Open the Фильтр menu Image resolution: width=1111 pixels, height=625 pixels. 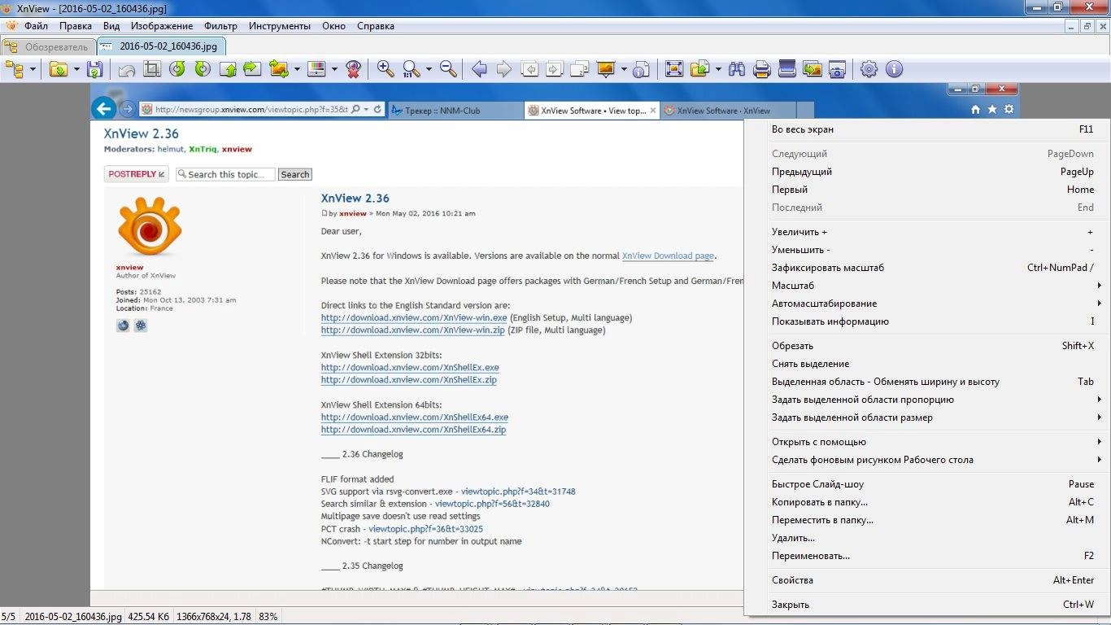point(221,26)
